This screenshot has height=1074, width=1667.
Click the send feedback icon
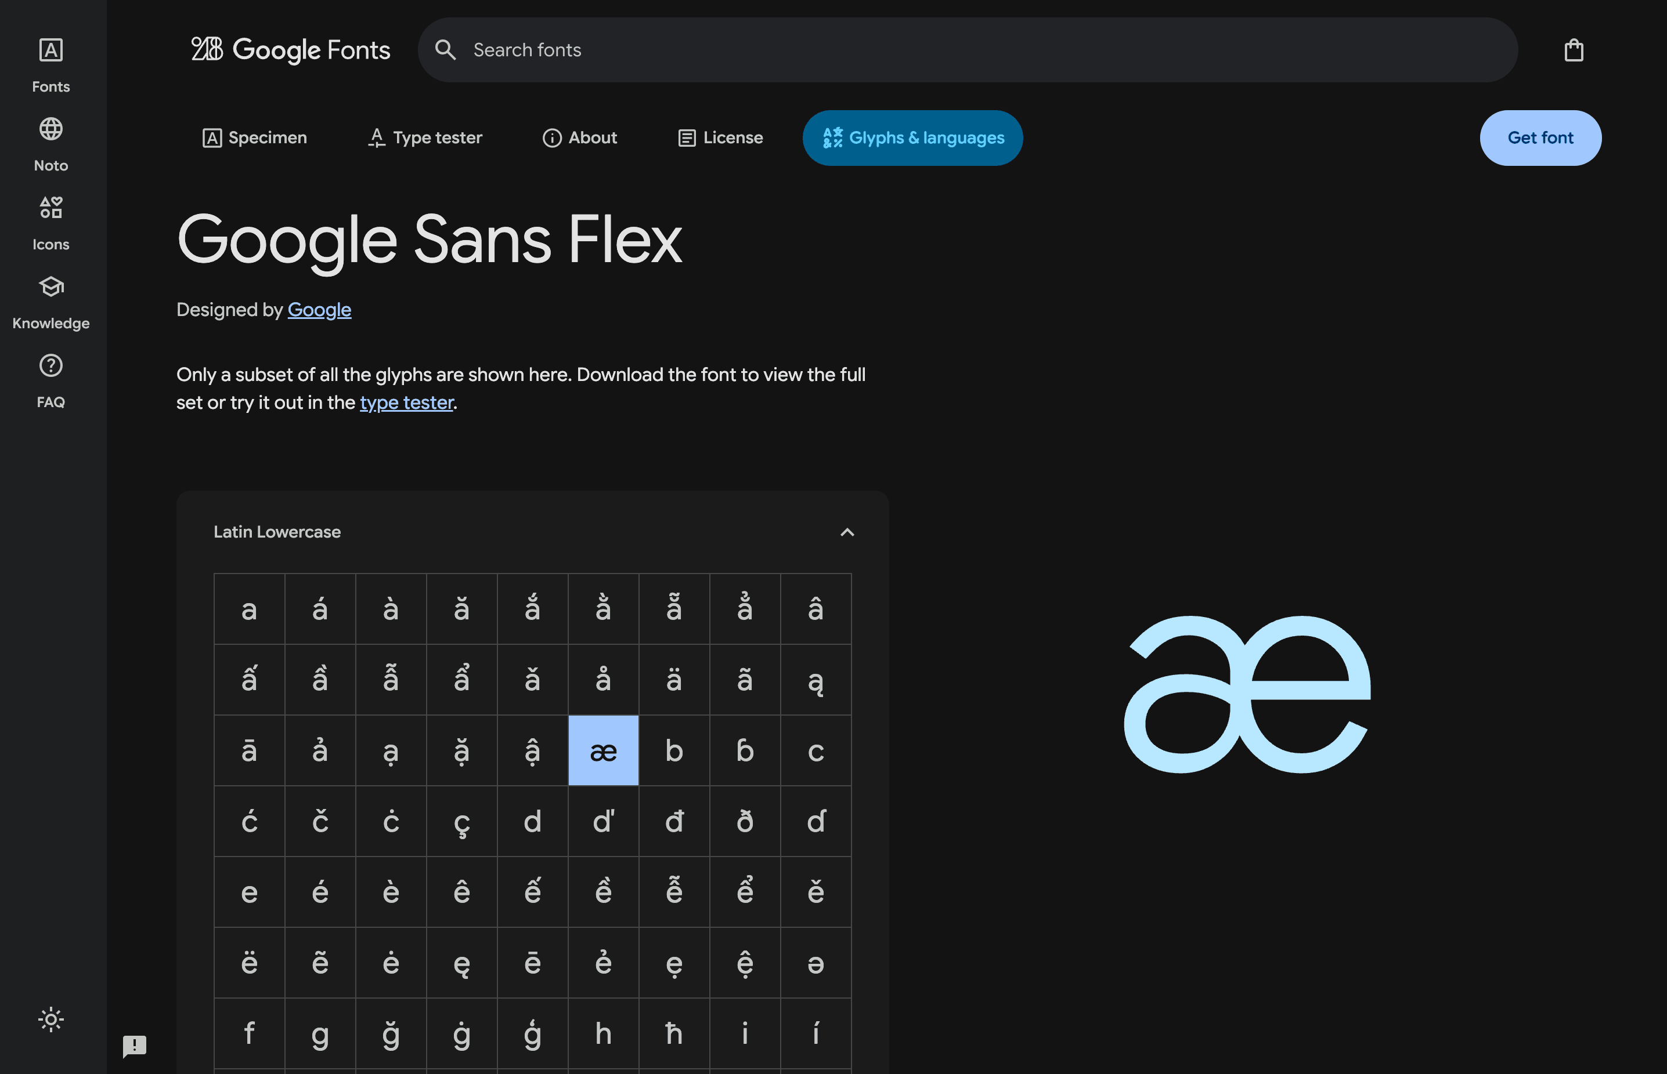tap(135, 1044)
